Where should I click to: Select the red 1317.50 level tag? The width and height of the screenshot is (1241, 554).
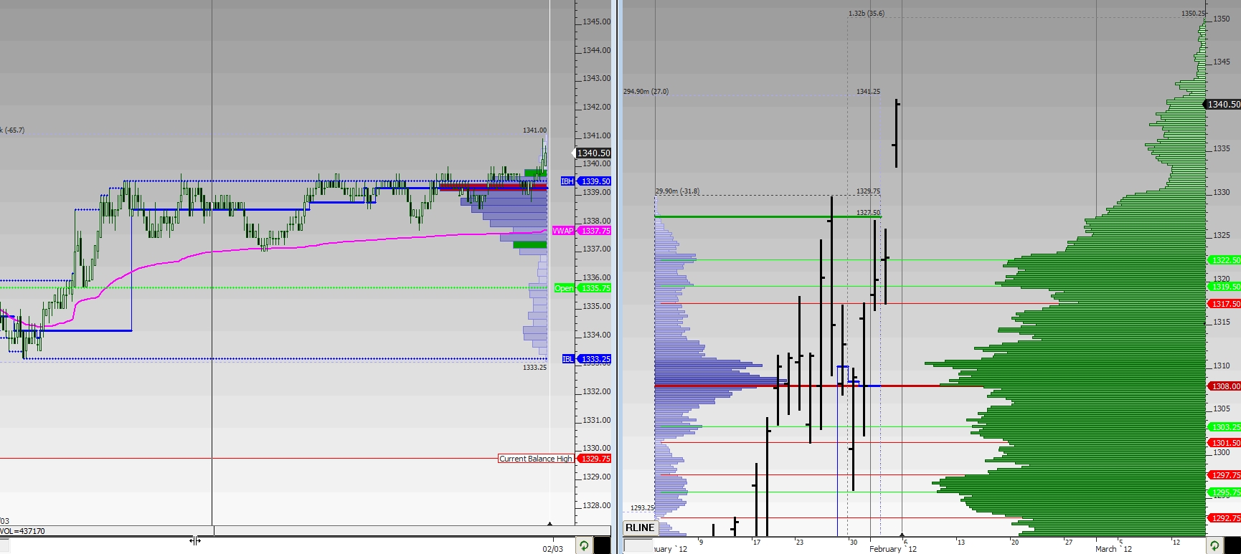1224,304
